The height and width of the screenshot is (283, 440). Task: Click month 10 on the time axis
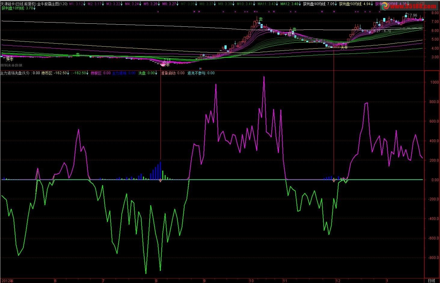tap(251, 281)
